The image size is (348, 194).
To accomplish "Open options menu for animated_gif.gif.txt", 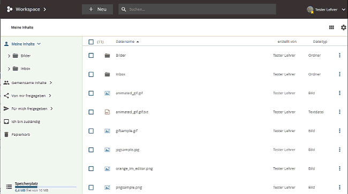I will click(339, 112).
